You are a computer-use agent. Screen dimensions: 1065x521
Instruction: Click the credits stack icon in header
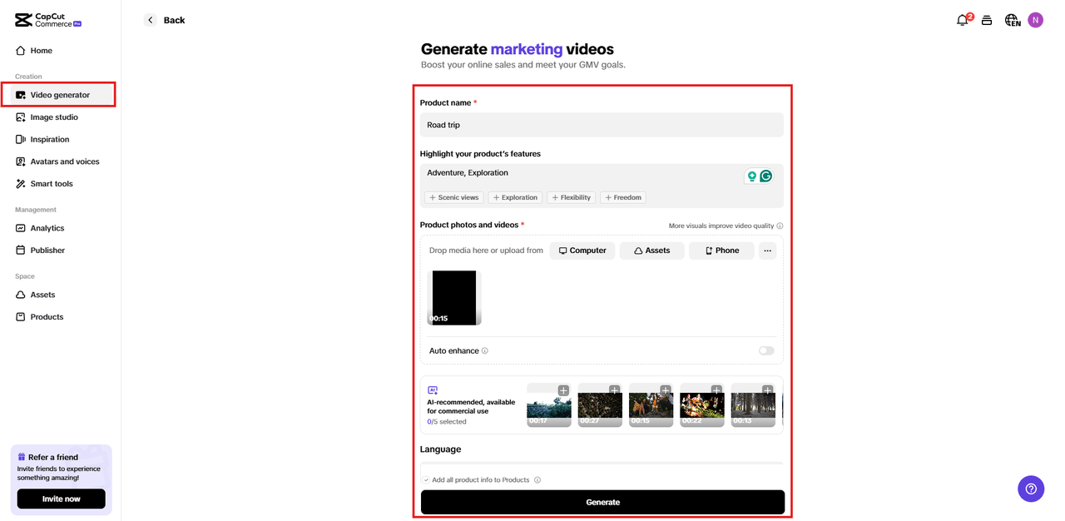(x=987, y=20)
